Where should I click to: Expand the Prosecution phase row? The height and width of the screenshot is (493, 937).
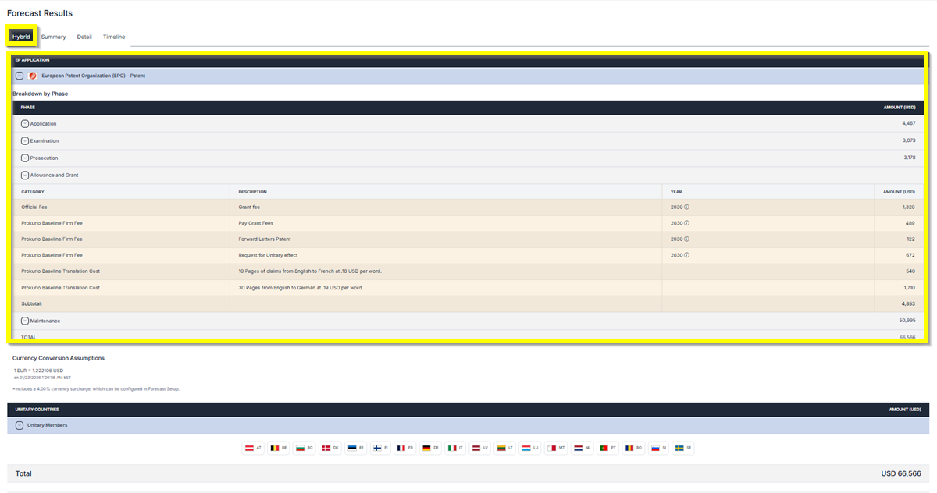pos(25,158)
